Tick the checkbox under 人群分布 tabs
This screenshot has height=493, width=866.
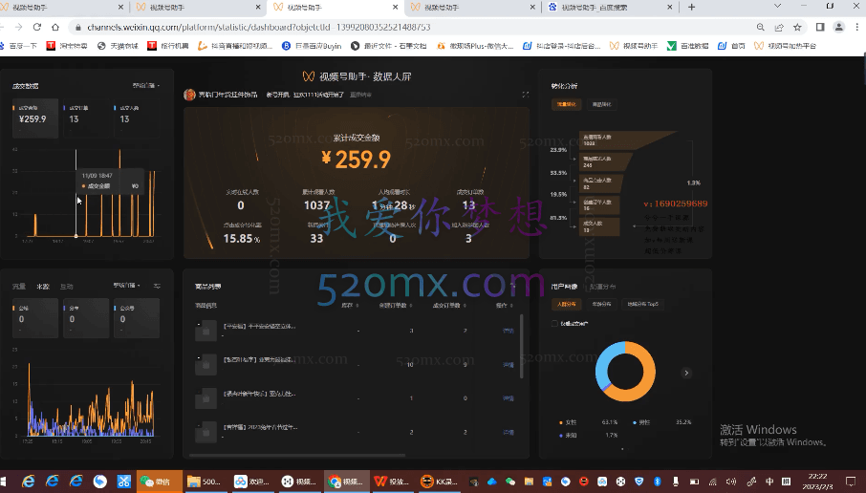coord(554,324)
